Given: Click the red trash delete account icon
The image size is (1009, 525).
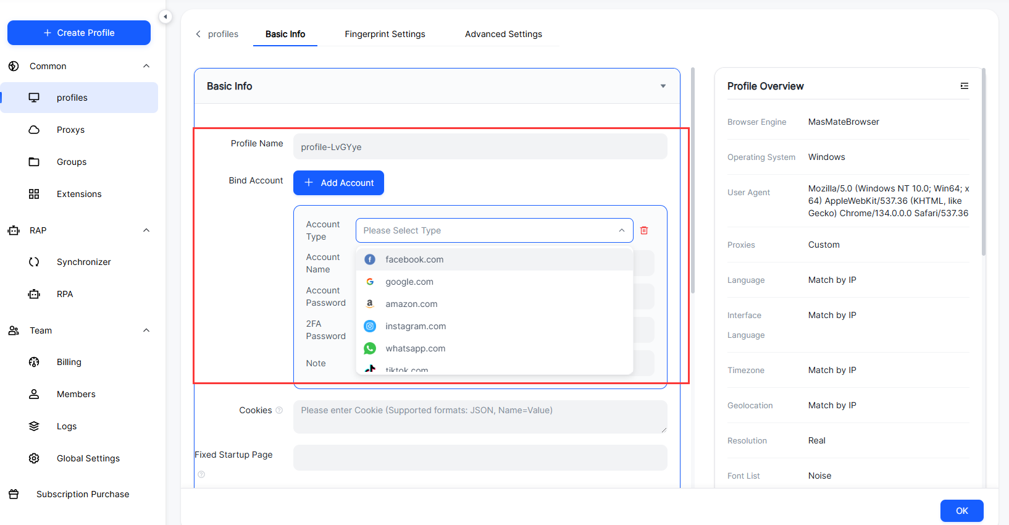Looking at the screenshot, I should pos(644,230).
